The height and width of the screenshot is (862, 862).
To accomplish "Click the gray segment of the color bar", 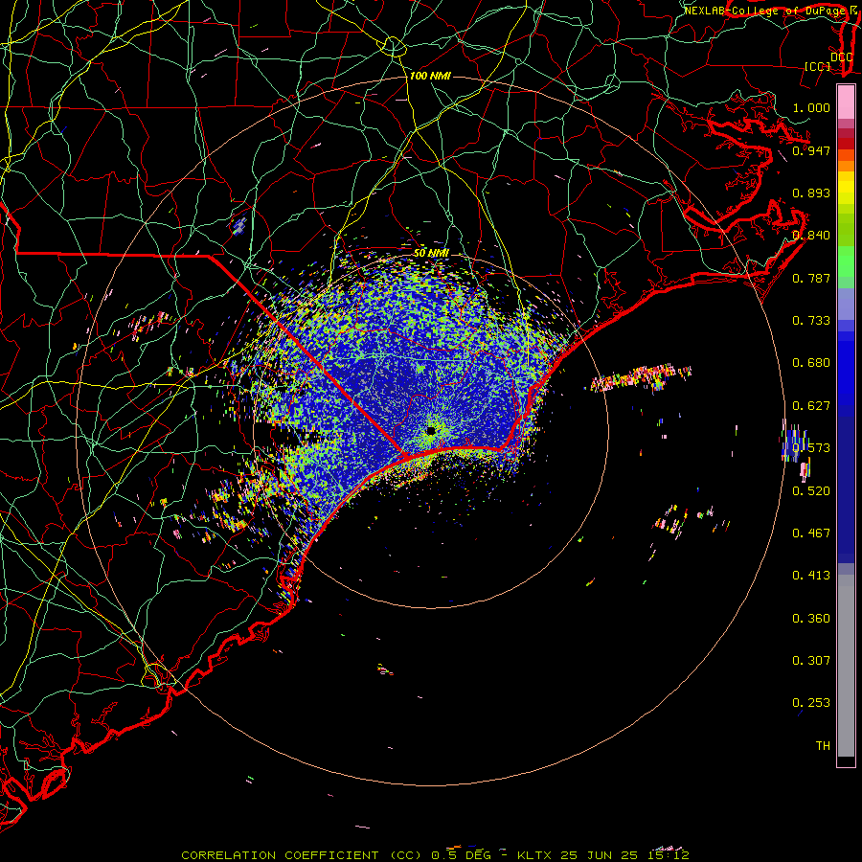I will point(846,666).
